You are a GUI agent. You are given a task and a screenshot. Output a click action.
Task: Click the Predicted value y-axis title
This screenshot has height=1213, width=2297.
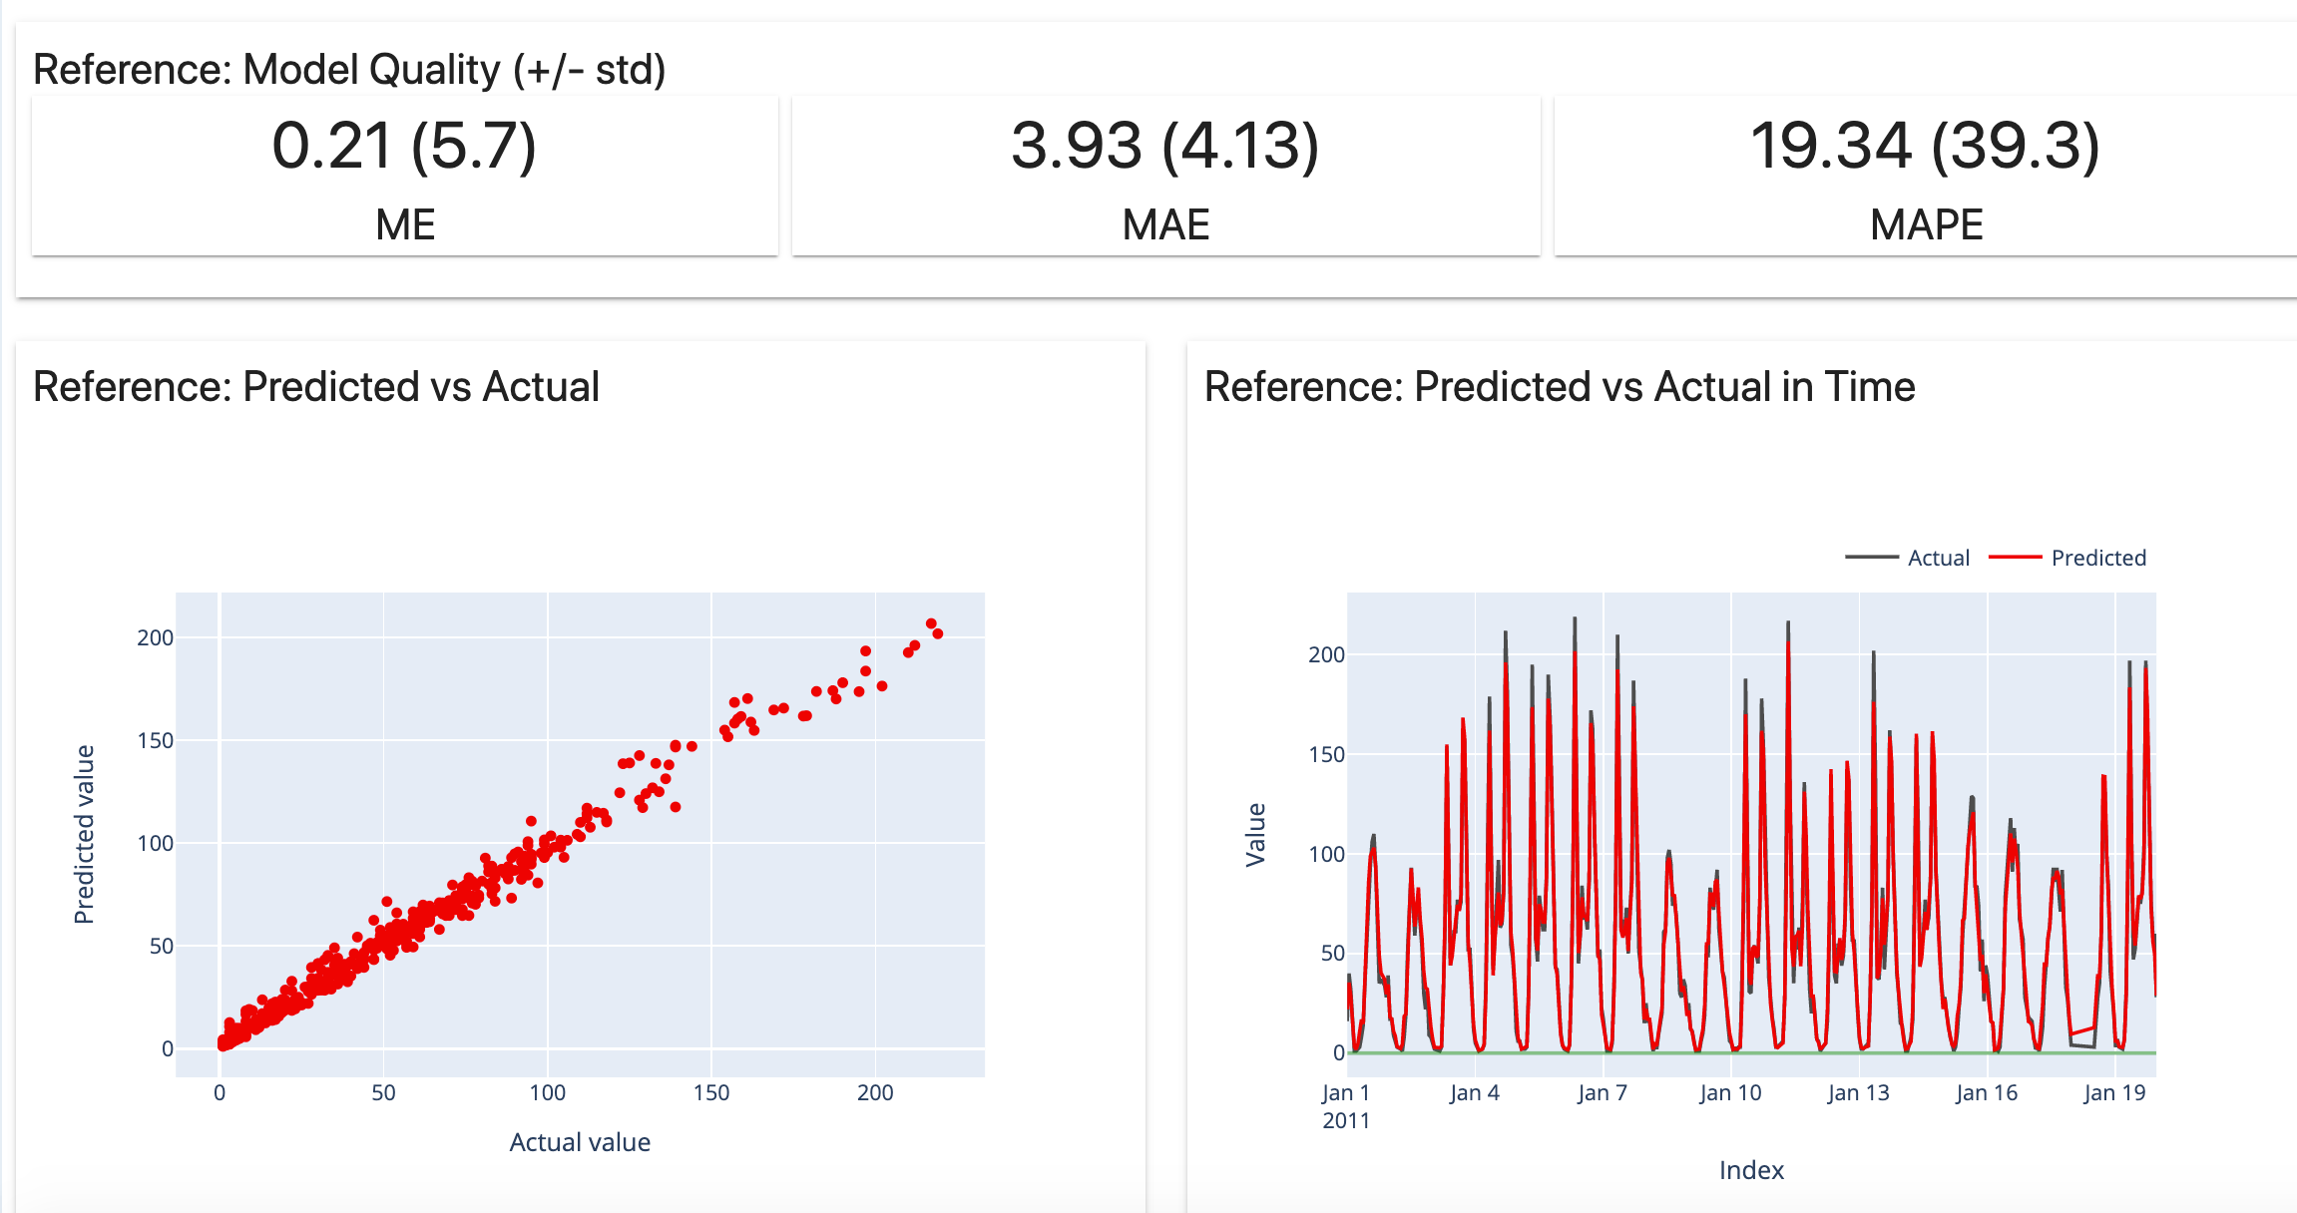tap(85, 834)
